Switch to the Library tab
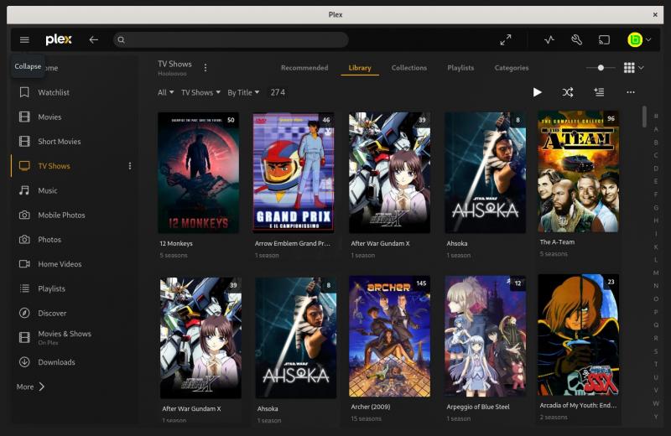 point(360,68)
